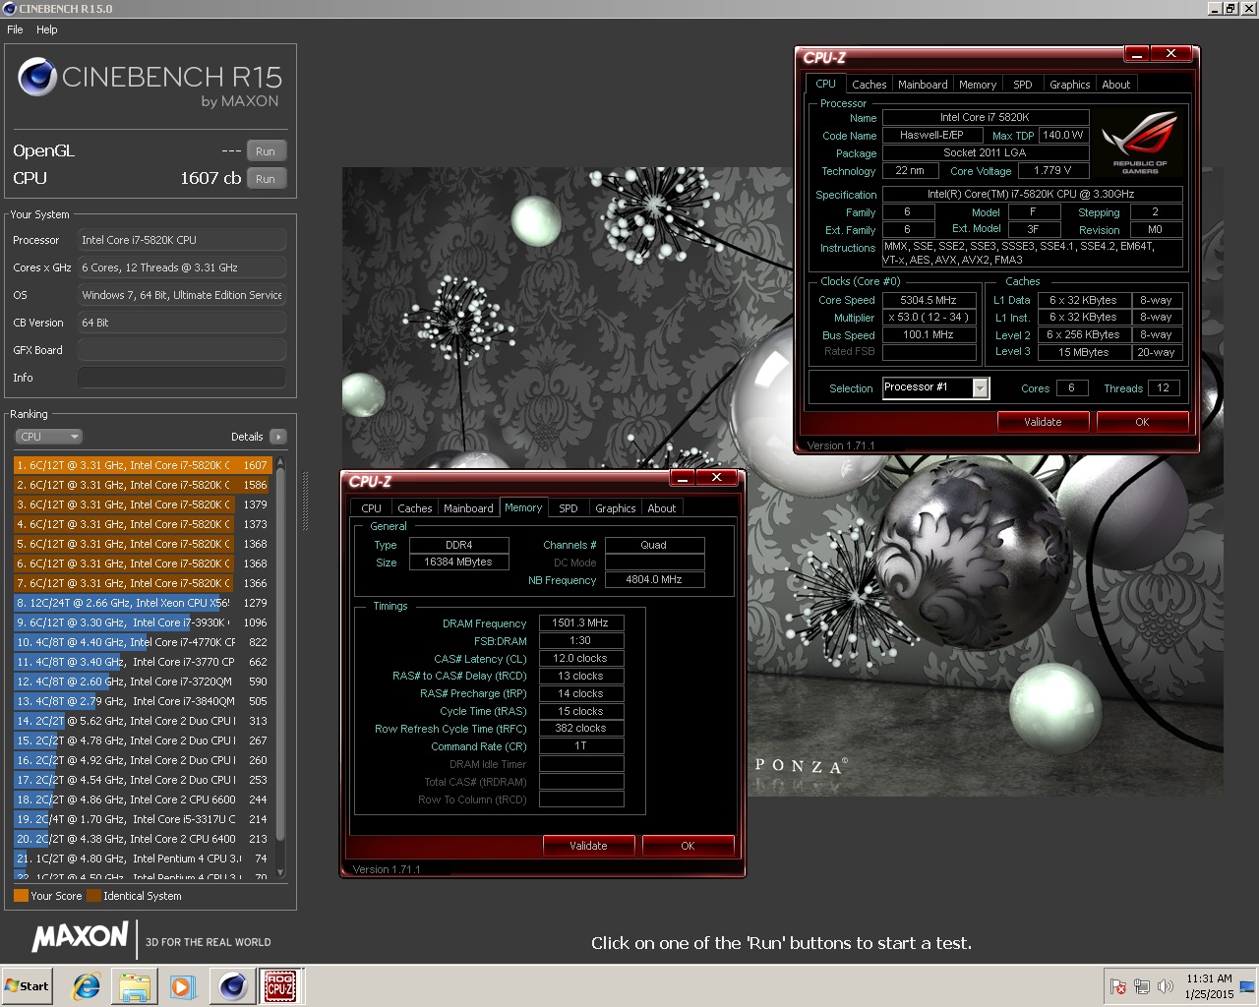
Task: Open the Help menu in Cinebench
Action: [47, 30]
